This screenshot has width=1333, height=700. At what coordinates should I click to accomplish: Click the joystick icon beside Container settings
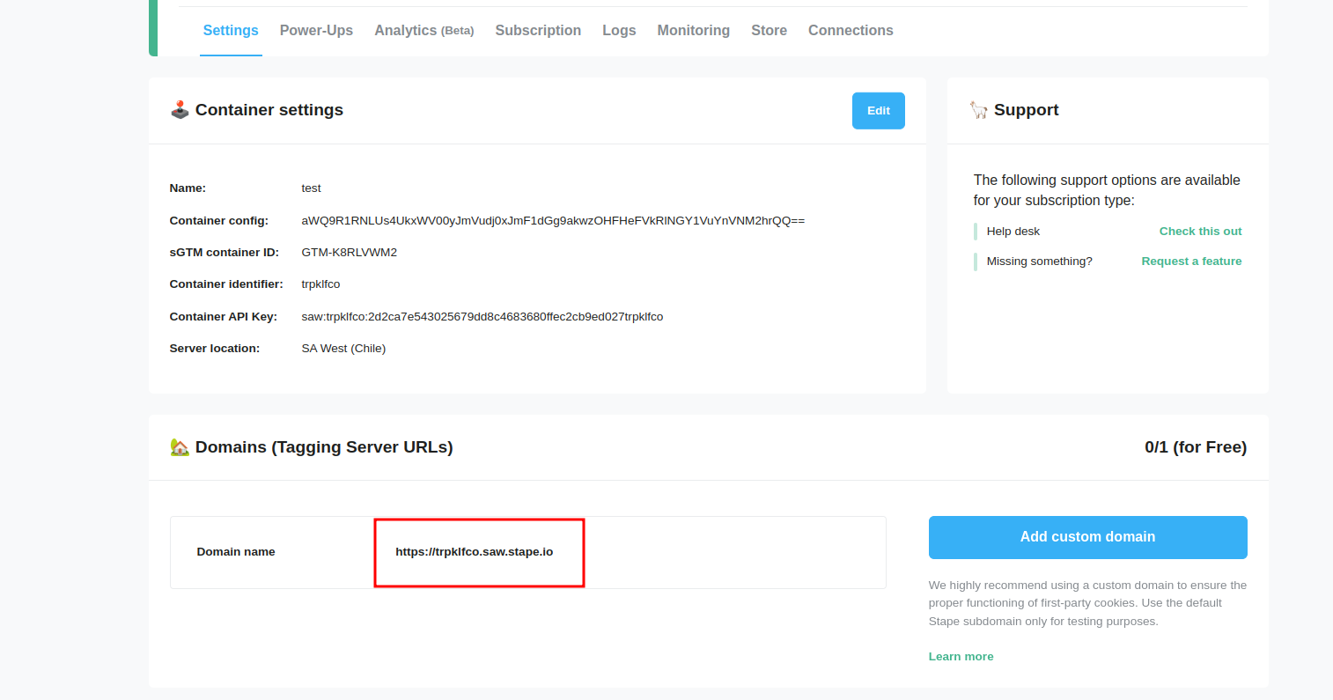pos(179,109)
